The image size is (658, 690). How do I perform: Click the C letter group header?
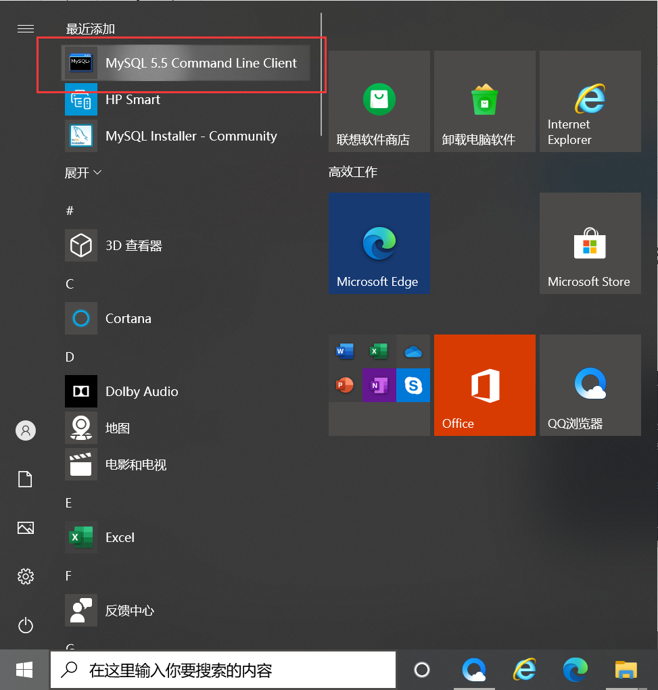[x=70, y=284]
